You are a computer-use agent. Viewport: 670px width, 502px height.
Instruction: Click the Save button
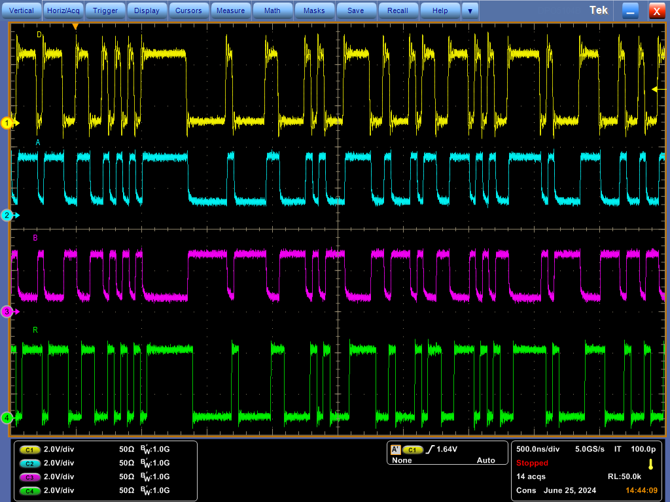pos(356,10)
